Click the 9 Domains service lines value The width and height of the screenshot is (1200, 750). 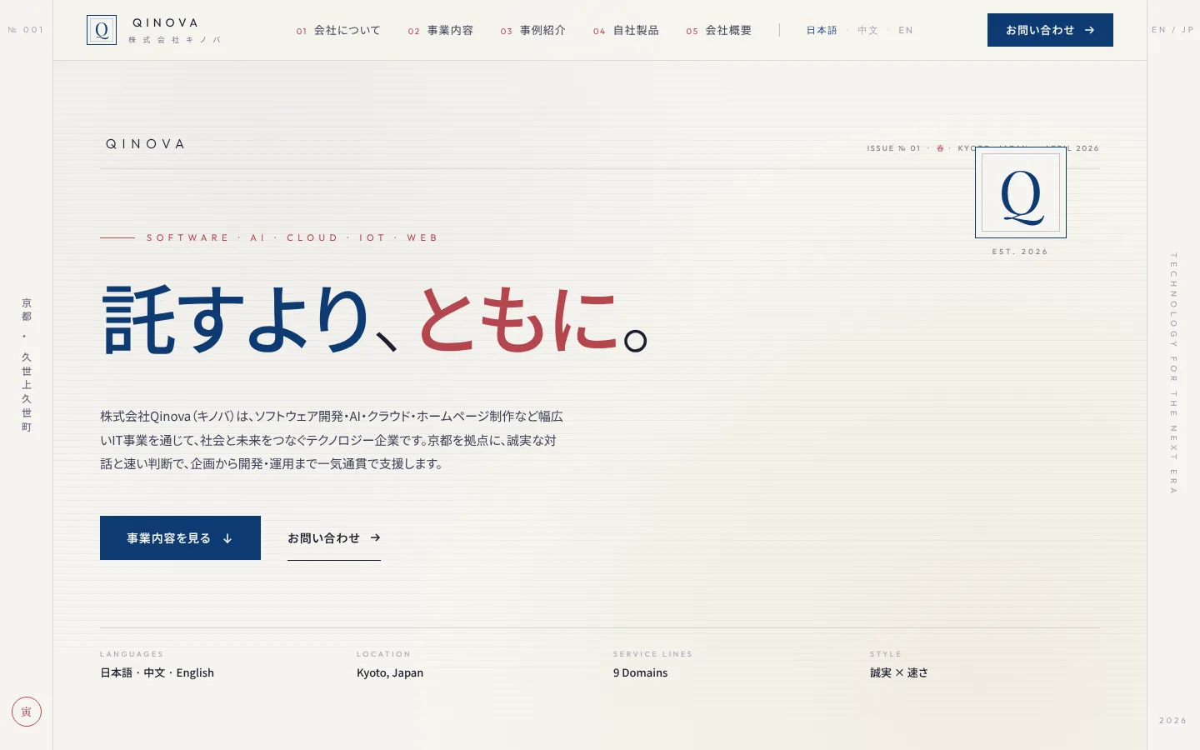pyautogui.click(x=640, y=672)
